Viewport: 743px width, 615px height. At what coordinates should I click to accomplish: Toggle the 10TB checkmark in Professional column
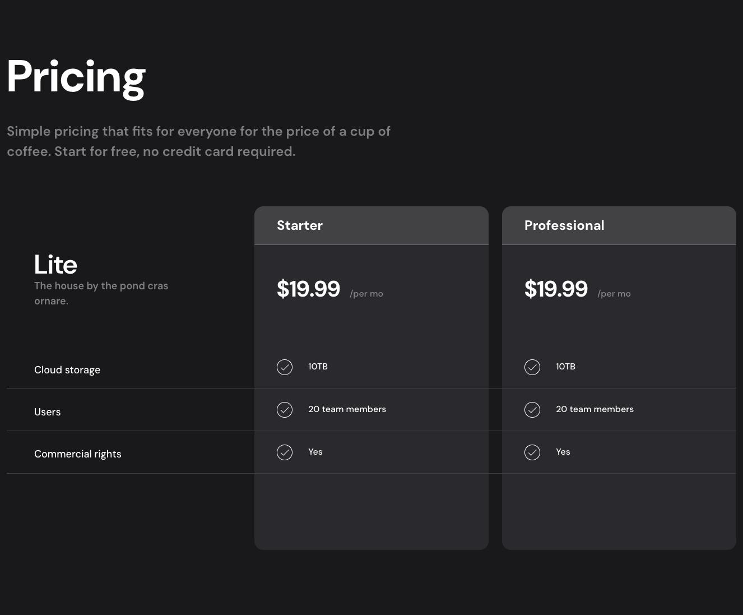pos(532,367)
